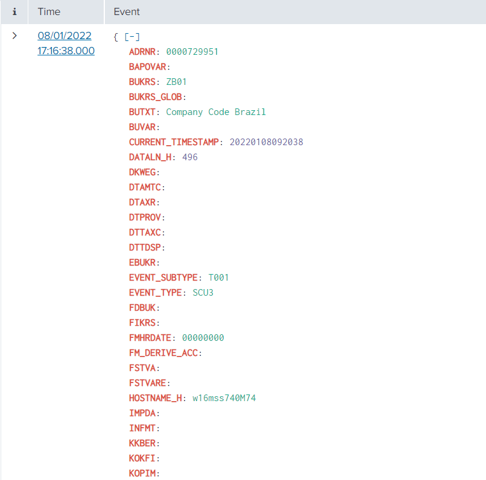Click the ADRNR field name
This screenshot has width=486, height=480.
(142, 51)
